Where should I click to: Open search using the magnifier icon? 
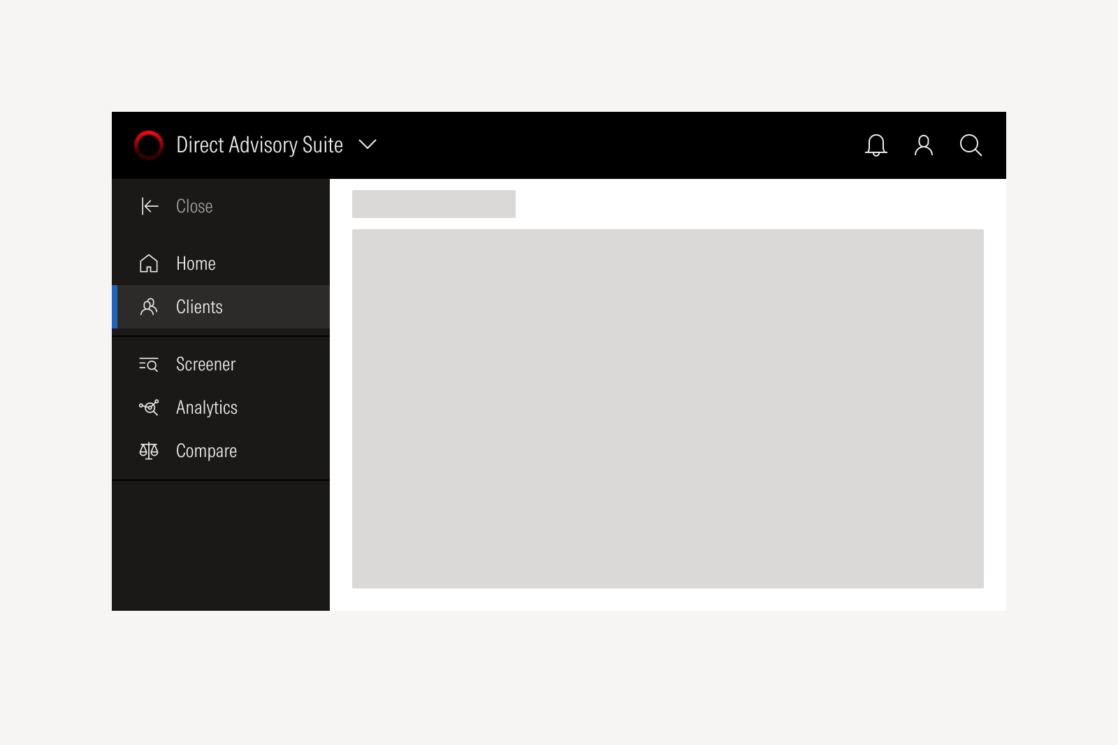(x=971, y=145)
